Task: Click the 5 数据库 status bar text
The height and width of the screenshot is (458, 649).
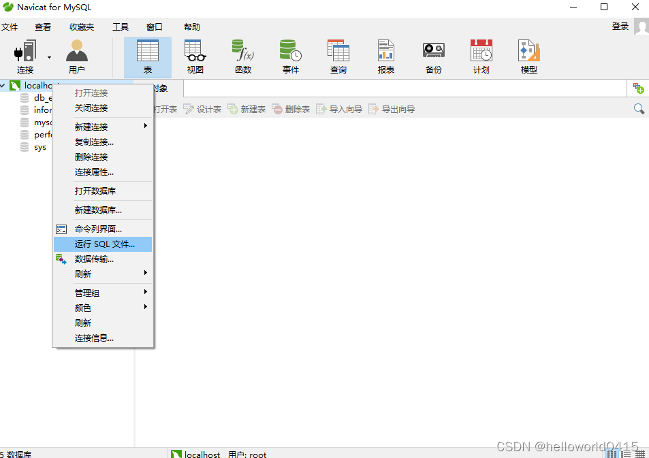Action: click(16, 455)
